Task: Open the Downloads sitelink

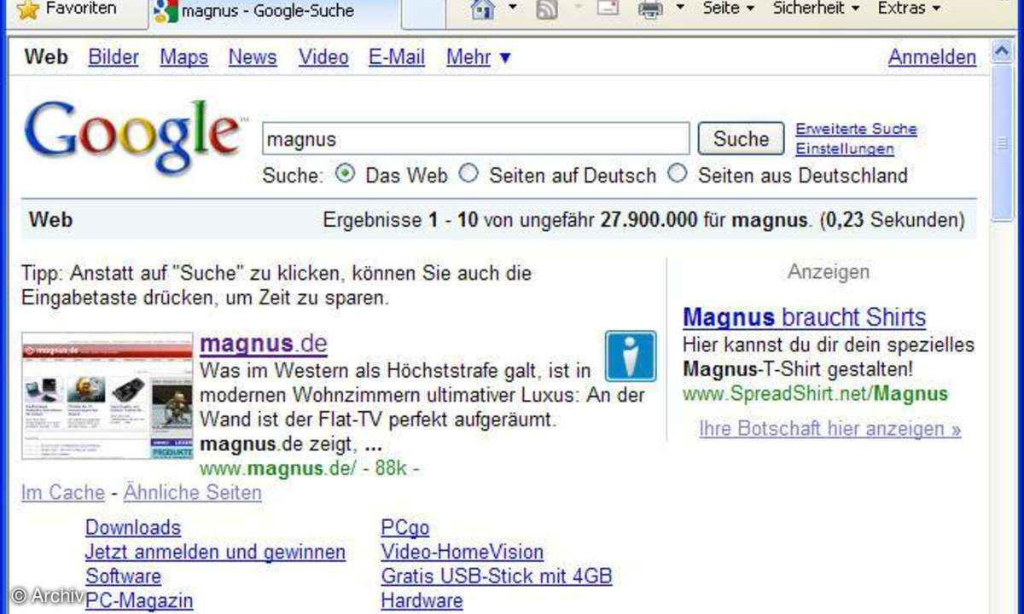Action: click(133, 527)
